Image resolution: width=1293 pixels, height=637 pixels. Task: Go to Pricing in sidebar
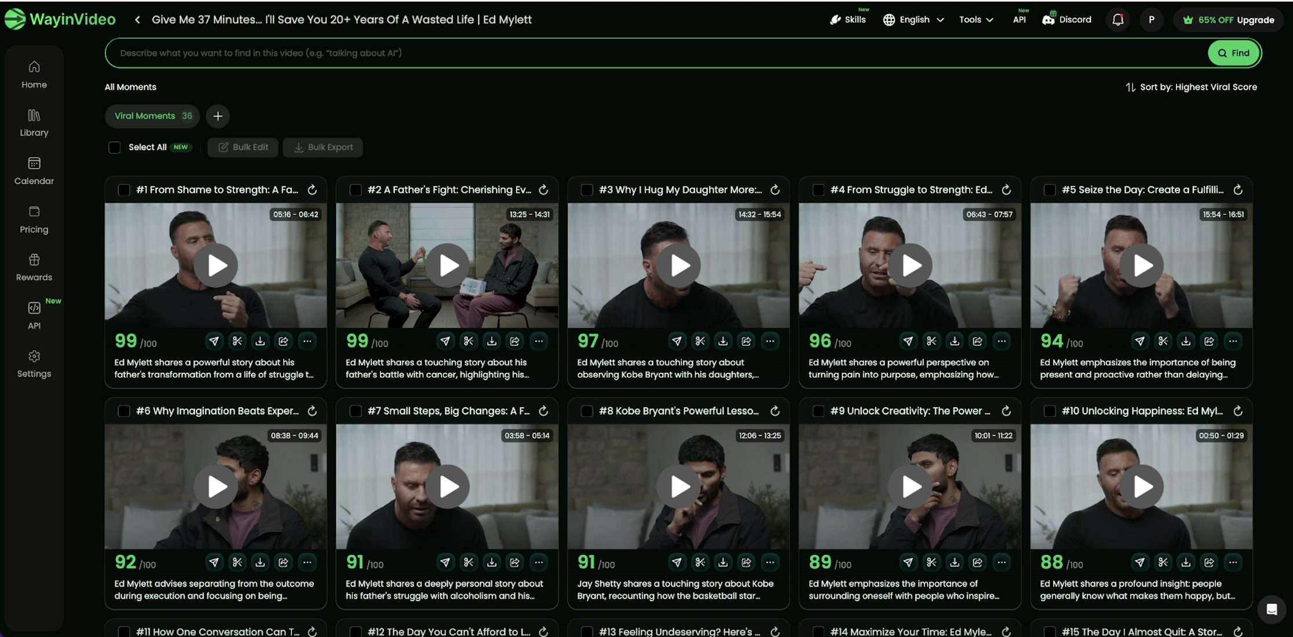pyautogui.click(x=34, y=220)
